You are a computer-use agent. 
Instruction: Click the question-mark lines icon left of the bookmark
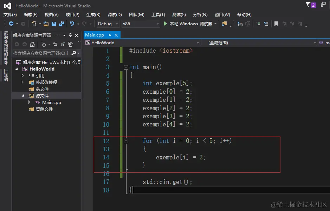click(266, 24)
